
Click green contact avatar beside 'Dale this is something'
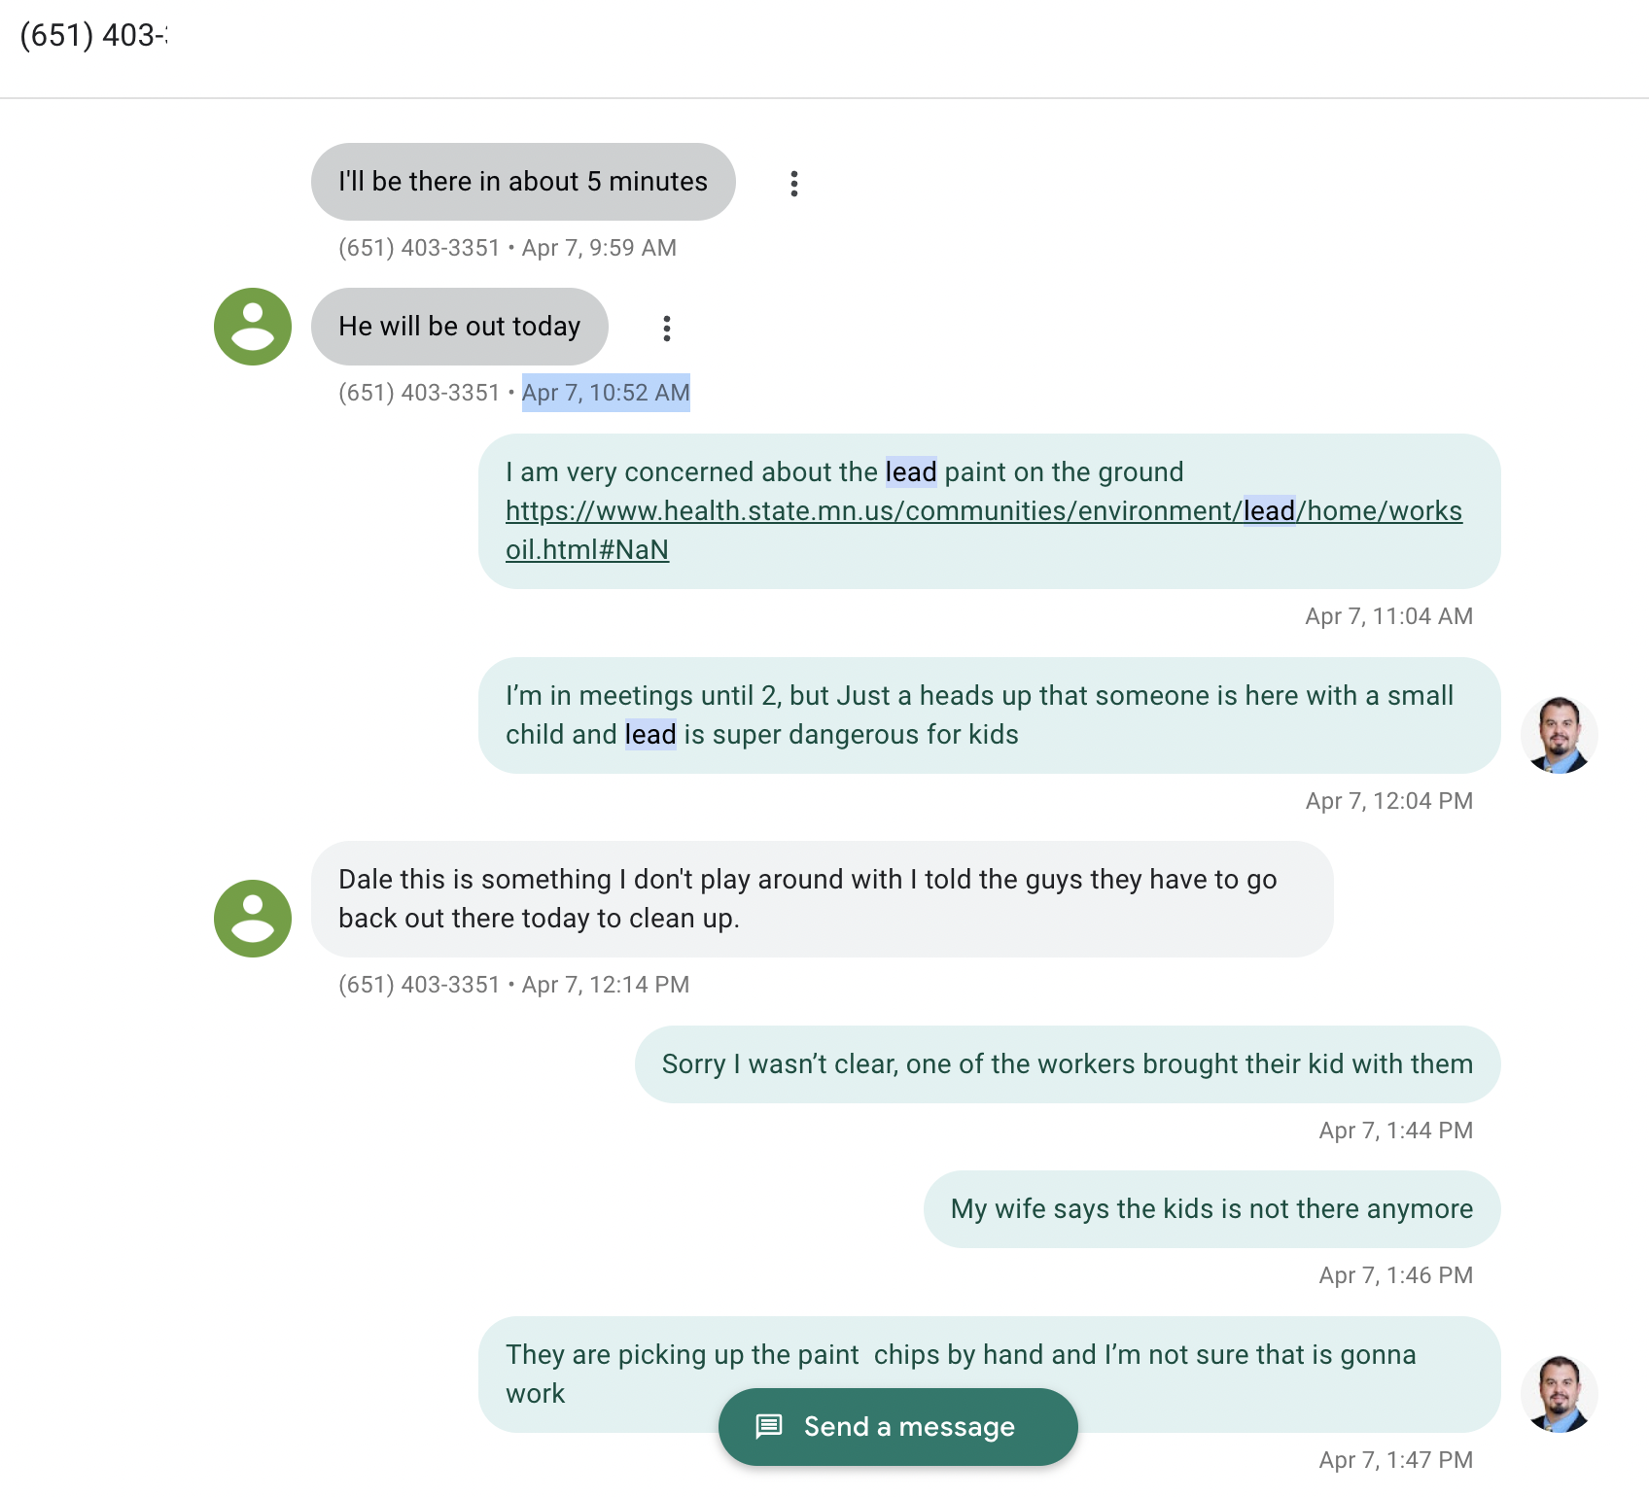pyautogui.click(x=253, y=919)
